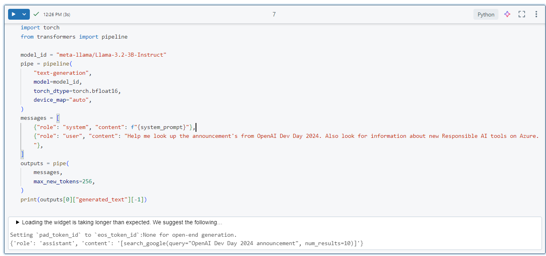
Task: Click the cell title number 7
Action: point(274,14)
